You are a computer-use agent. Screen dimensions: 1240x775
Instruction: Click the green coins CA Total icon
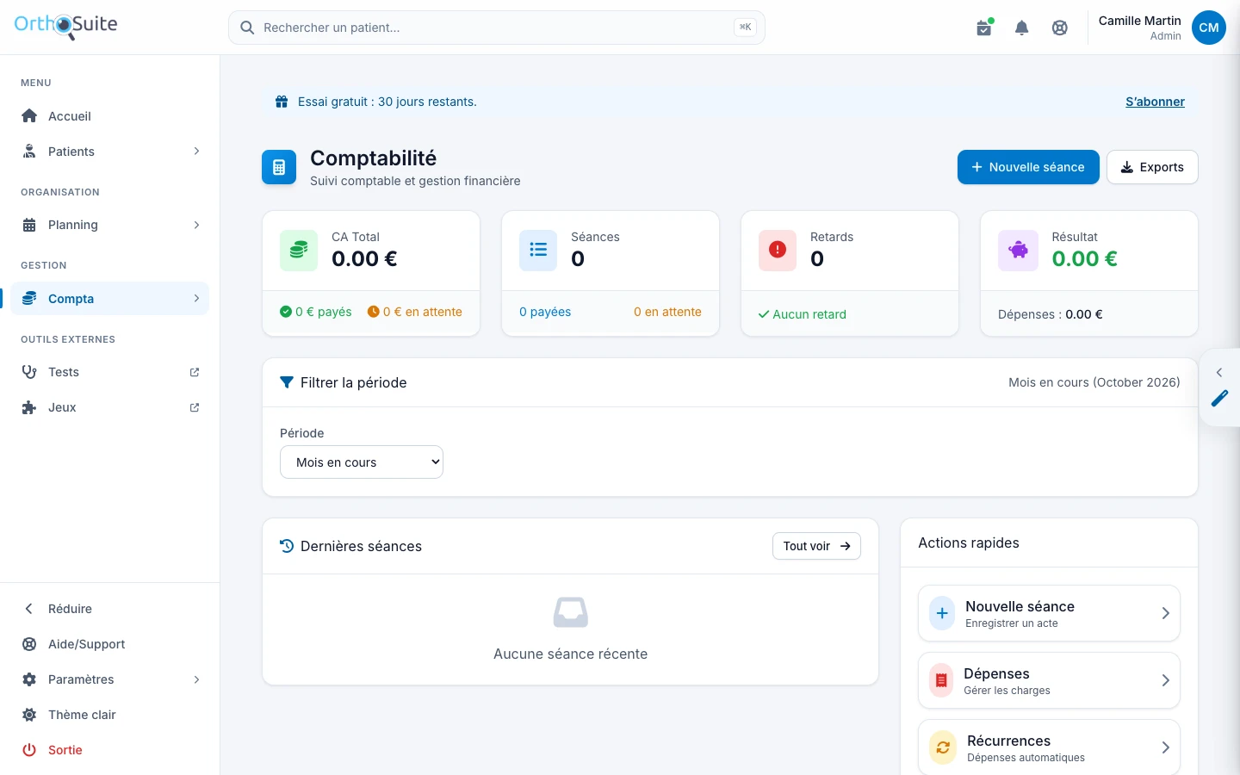pos(299,251)
